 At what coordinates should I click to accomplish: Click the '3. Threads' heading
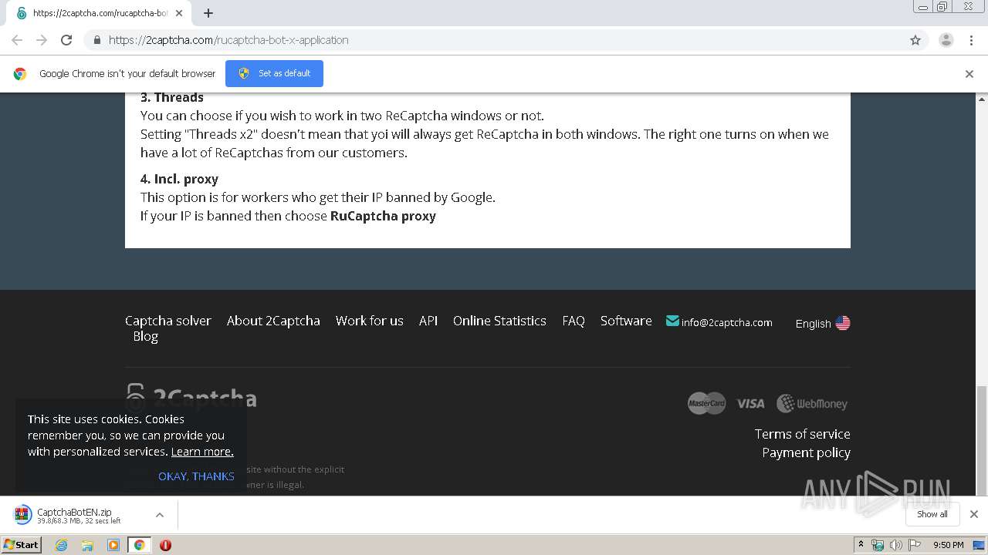172,97
